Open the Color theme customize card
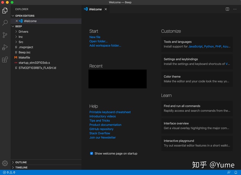The image size is (241, 175). [197, 79]
